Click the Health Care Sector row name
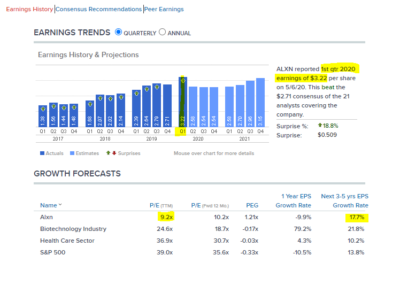Screen dimensions: 400x294 (67, 241)
